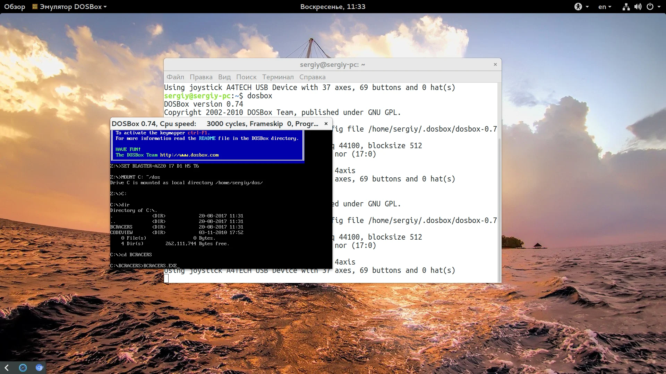Open the Файл menu in terminal
Screen dimensions: 666x374
(175, 77)
